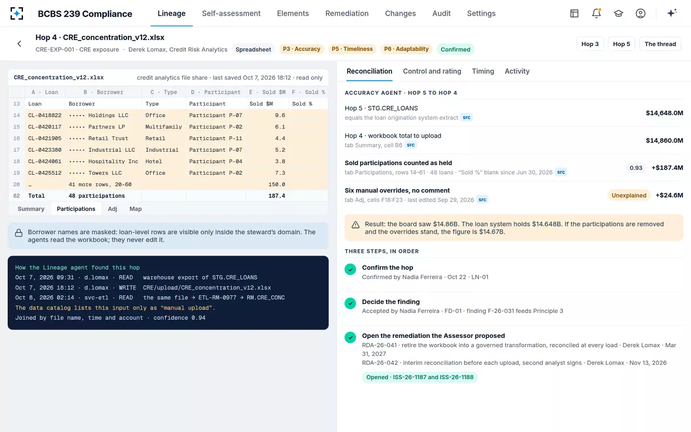Click the app logo icon

point(17,13)
